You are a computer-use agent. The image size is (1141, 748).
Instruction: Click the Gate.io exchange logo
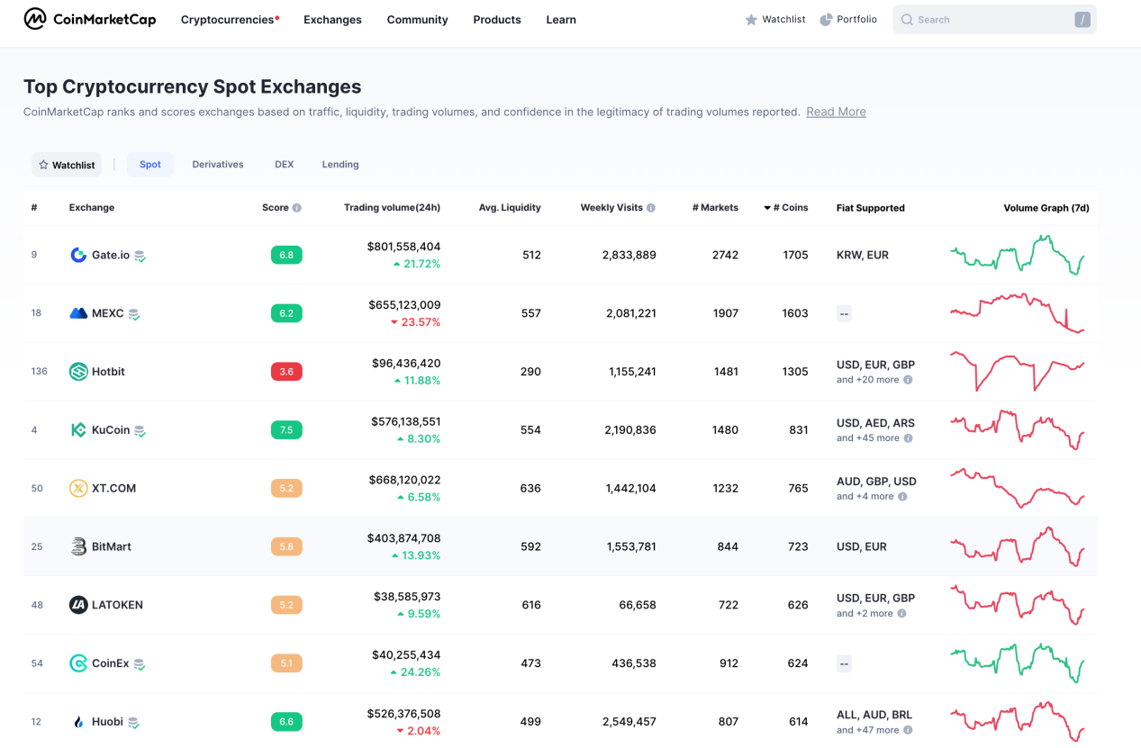coord(78,255)
